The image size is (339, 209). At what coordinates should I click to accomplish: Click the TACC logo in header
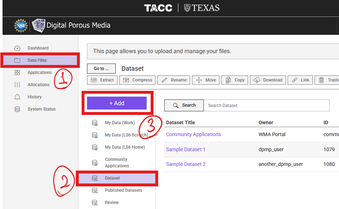click(x=158, y=8)
